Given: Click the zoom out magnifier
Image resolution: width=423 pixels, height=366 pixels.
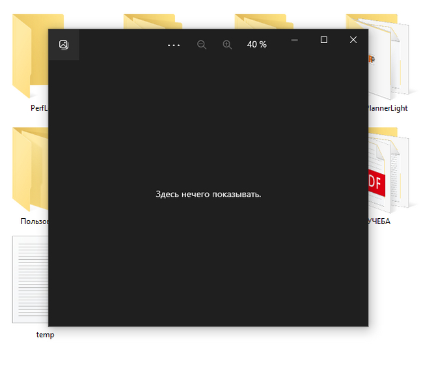Looking at the screenshot, I should pos(202,45).
